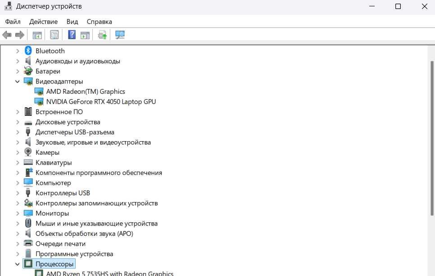Viewport: 435px width, 276px height.
Task: Open the Properties toolbar icon
Action: point(54,35)
